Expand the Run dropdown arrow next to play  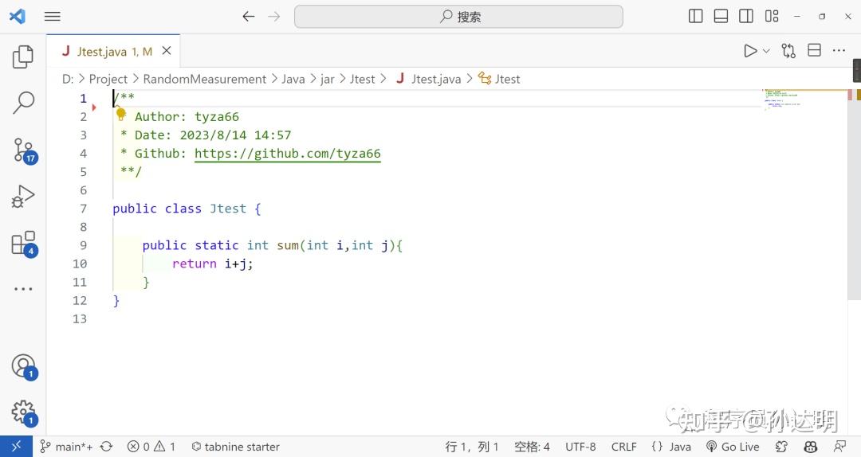[x=766, y=51]
